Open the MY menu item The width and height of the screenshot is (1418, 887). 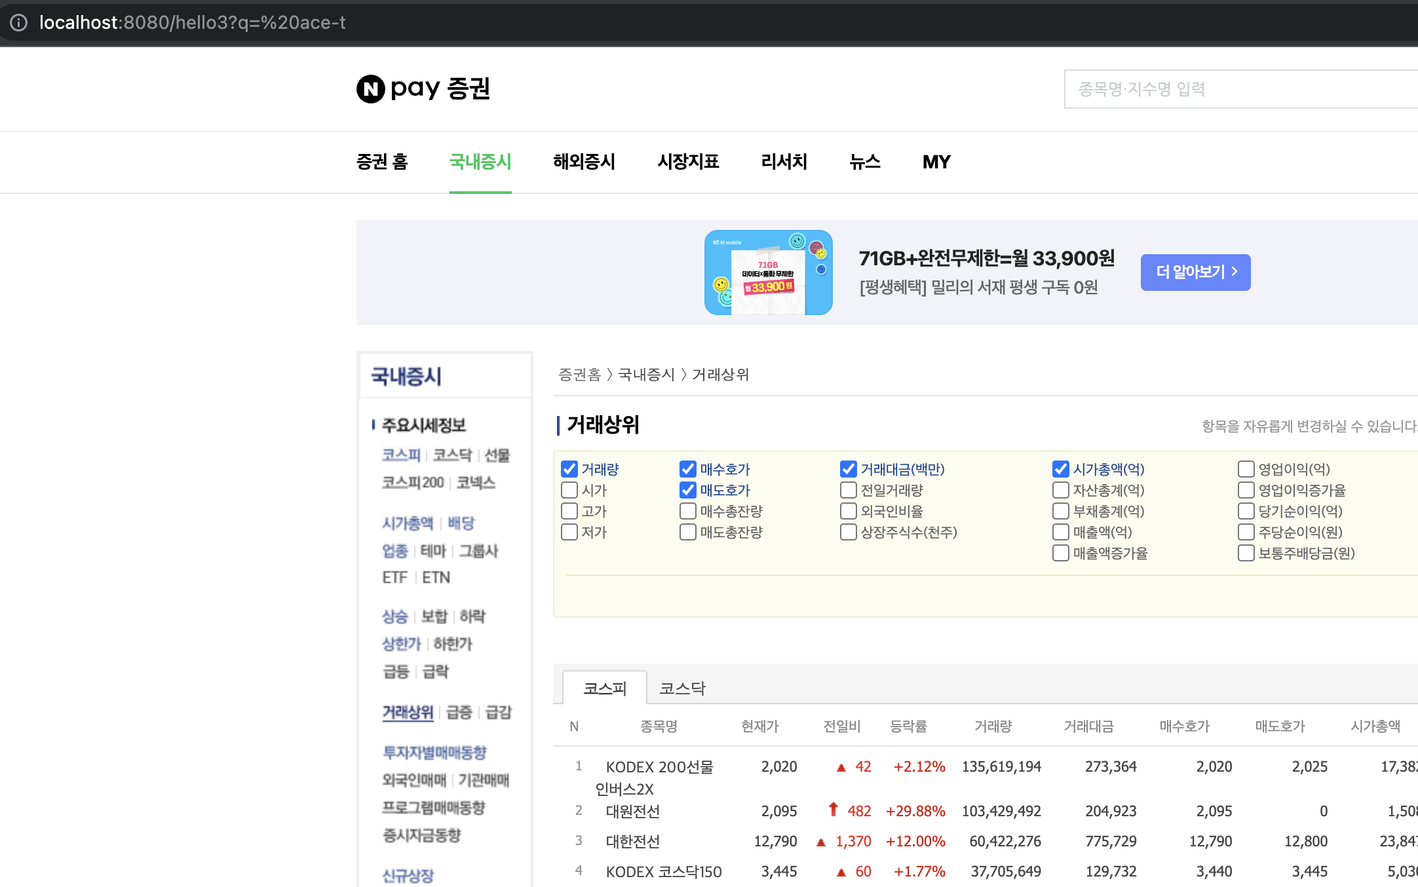(936, 162)
